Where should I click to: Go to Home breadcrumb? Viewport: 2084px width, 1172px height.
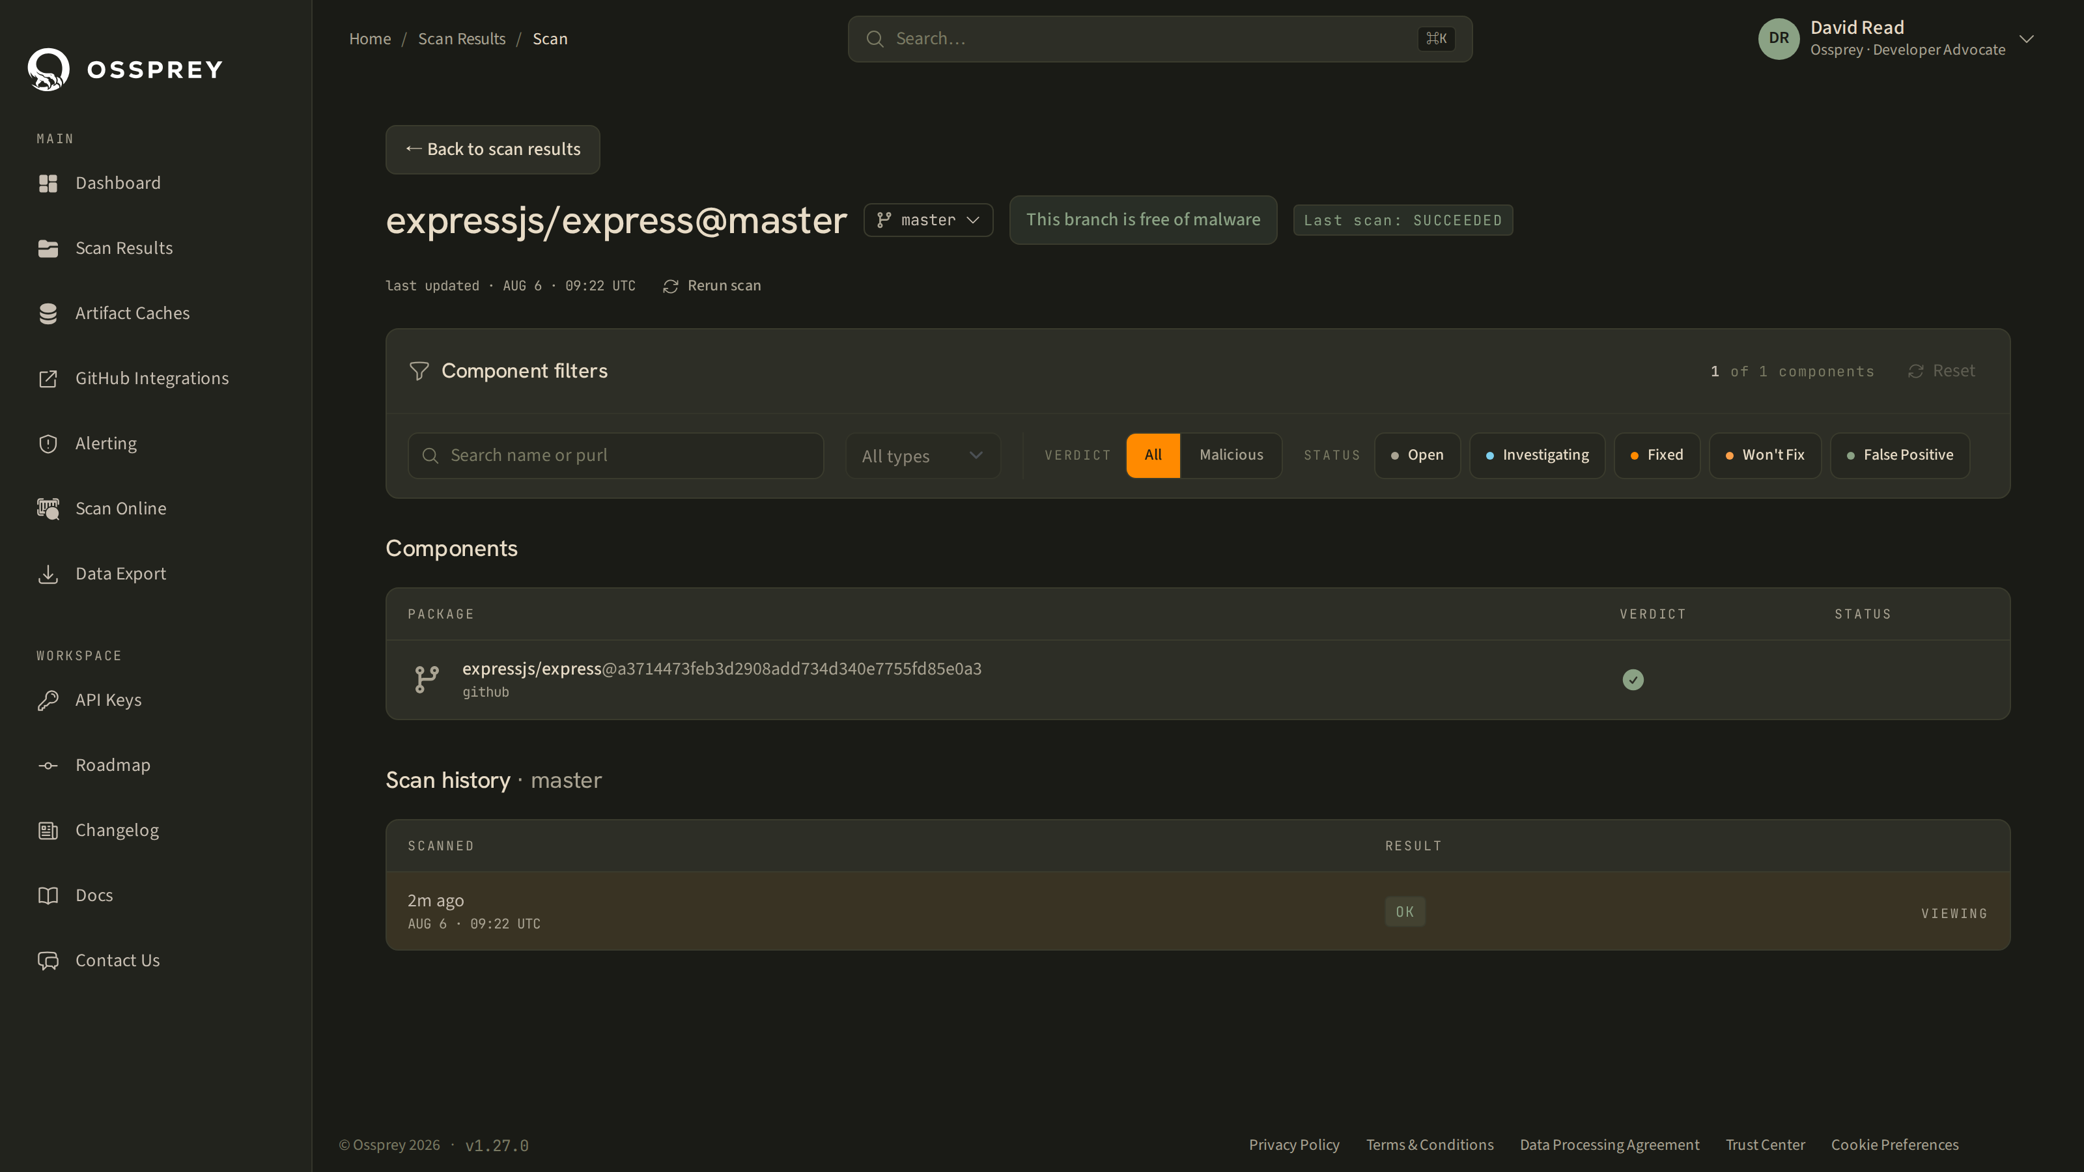(x=370, y=39)
